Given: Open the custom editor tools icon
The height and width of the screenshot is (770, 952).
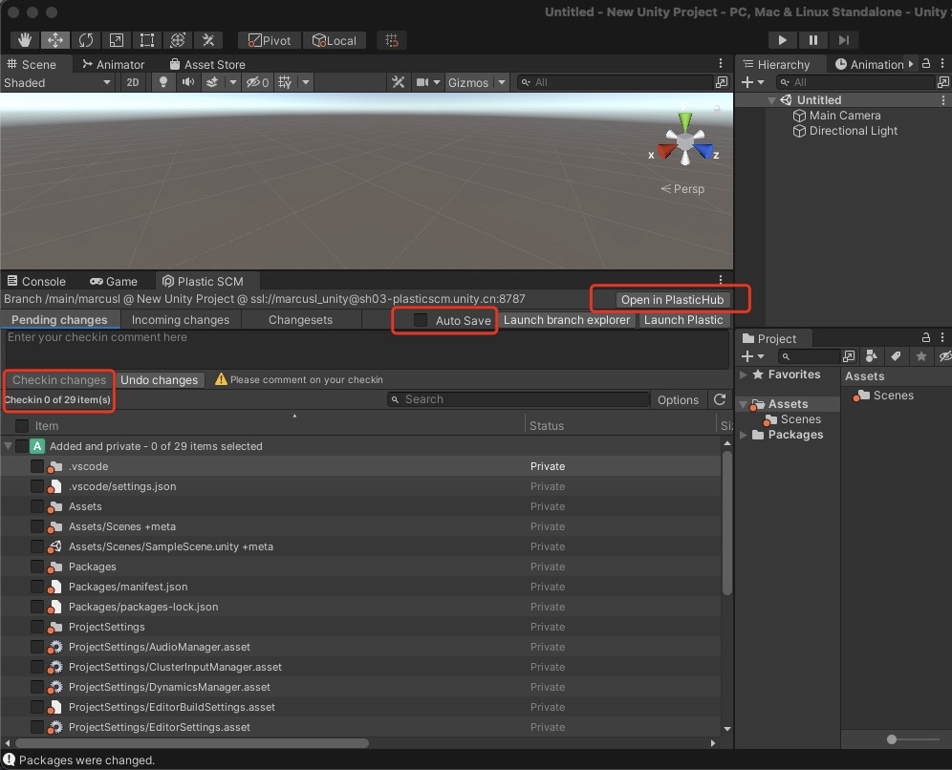Looking at the screenshot, I should coord(208,40).
